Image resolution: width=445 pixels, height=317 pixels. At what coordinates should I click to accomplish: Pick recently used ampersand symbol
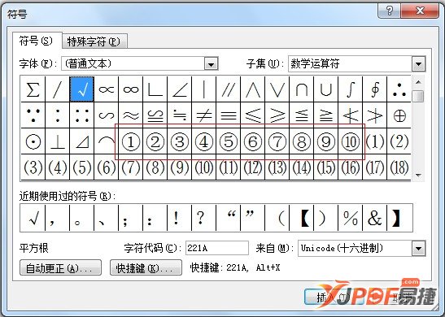point(374,218)
